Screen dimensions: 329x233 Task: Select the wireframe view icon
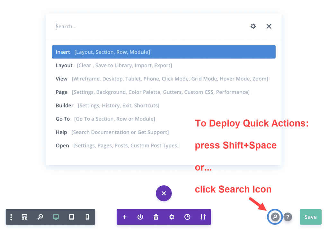pyautogui.click(x=24, y=217)
